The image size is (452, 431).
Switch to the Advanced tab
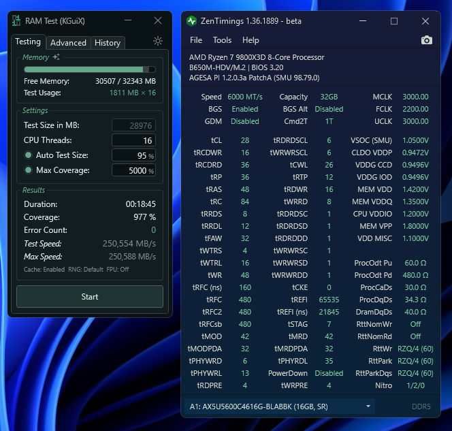coord(68,43)
